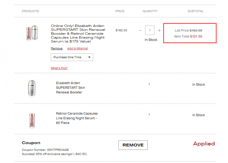Click the Coupon section heading
Image resolution: width=228 pixels, height=163 pixels.
click(31, 143)
